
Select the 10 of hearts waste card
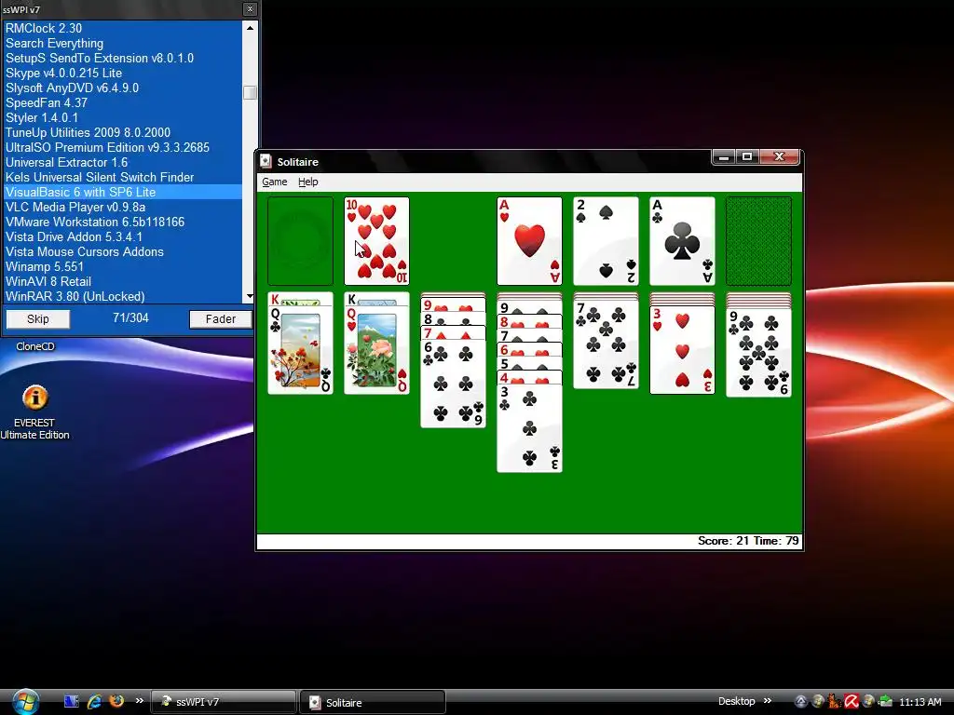(376, 241)
